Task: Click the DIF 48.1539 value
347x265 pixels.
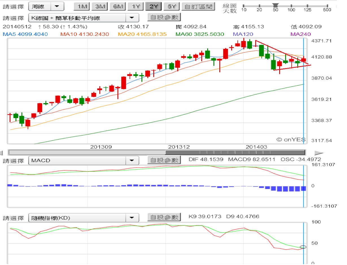Action: click(x=206, y=159)
